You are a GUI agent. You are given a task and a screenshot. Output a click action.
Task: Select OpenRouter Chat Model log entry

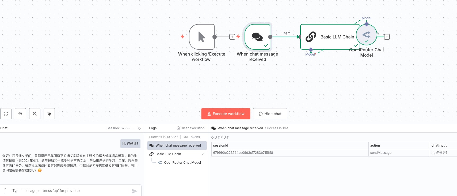(182, 163)
